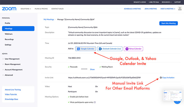
Task: Select Meetings in sidebar
Action: (18, 29)
